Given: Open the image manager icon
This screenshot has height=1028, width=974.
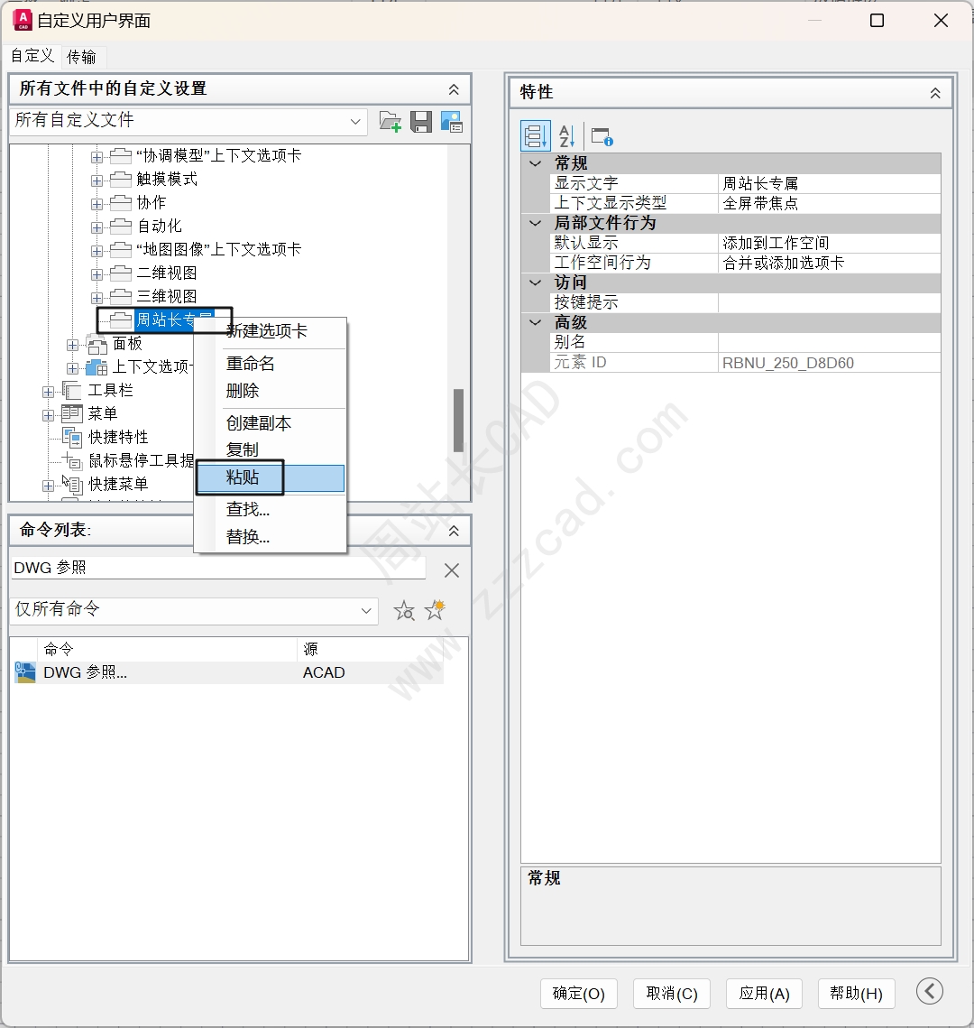Looking at the screenshot, I should (x=452, y=122).
